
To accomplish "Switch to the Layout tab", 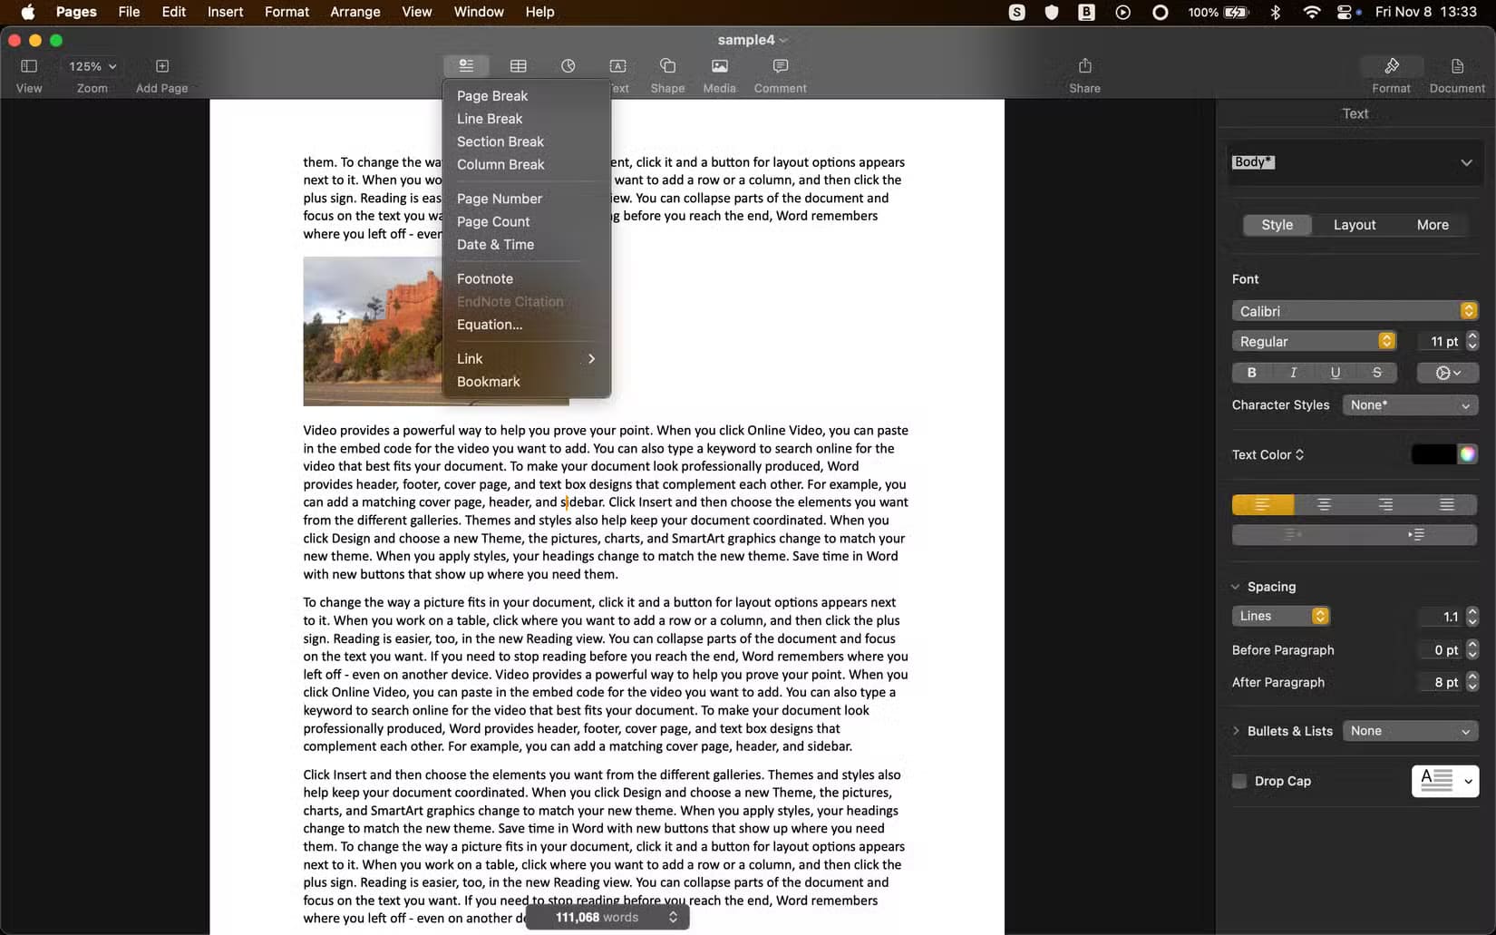I will coord(1355,225).
